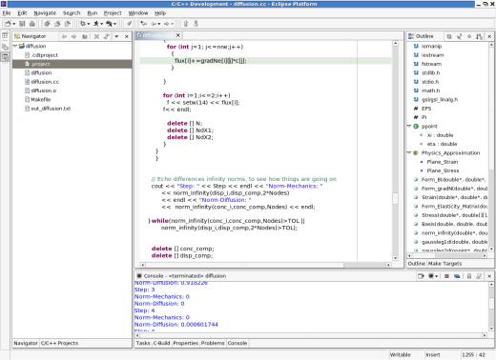
Task: Click the Open Console icon
Action: (x=421, y=276)
